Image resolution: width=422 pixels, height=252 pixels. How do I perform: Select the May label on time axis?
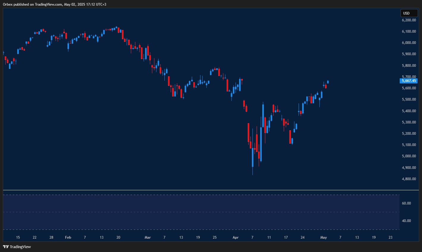click(324, 237)
